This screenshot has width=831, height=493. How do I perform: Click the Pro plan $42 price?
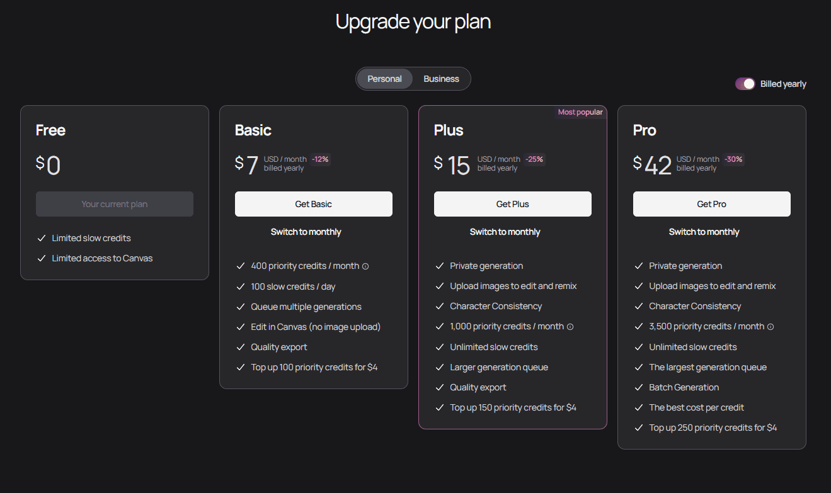click(653, 165)
